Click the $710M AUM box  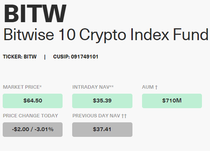[x=172, y=101]
